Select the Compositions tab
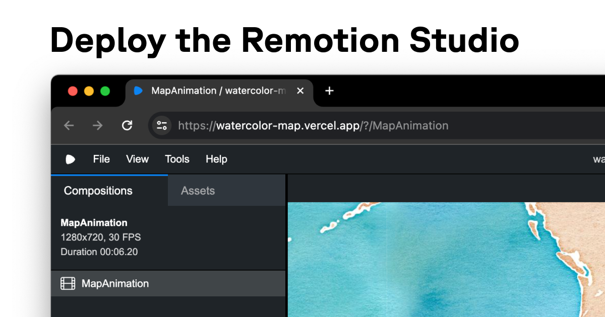 click(x=98, y=191)
